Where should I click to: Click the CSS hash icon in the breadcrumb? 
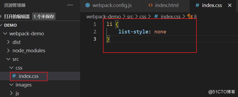156,16
